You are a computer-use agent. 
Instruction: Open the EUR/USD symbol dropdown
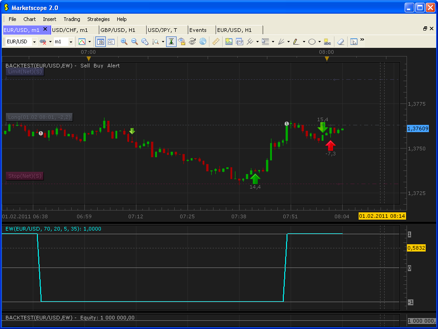point(34,42)
